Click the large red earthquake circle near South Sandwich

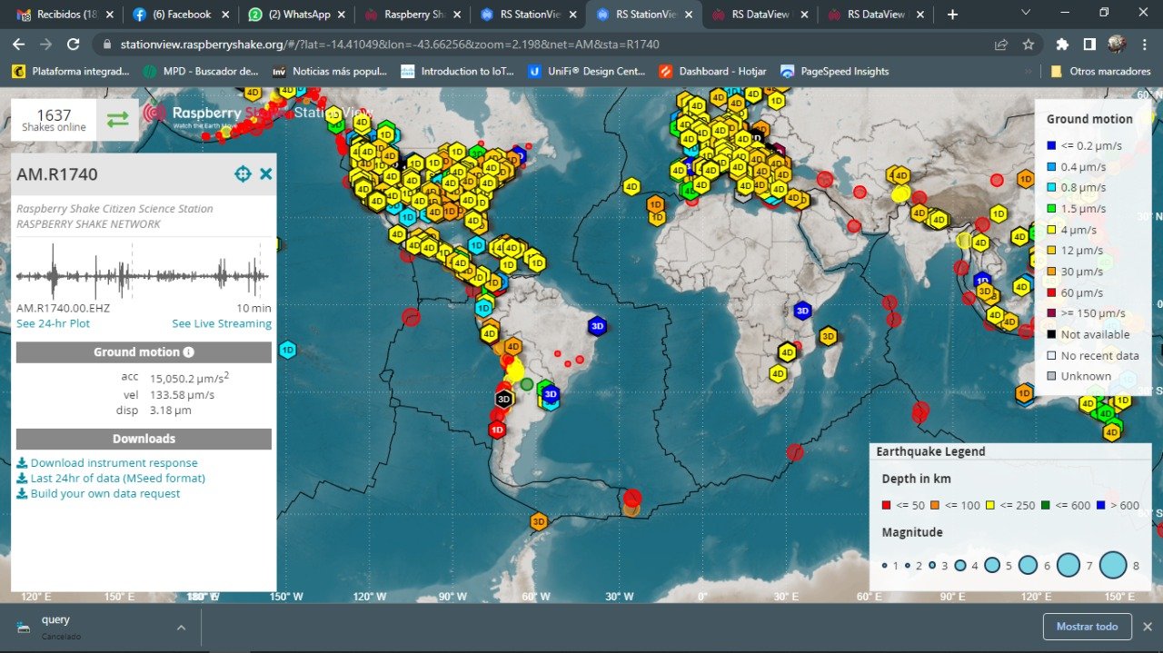(632, 497)
